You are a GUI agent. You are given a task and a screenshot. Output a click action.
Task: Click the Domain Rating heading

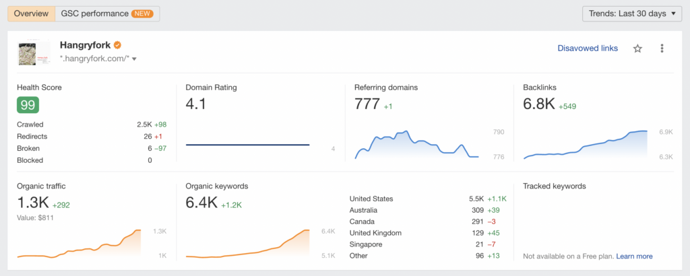[211, 88]
